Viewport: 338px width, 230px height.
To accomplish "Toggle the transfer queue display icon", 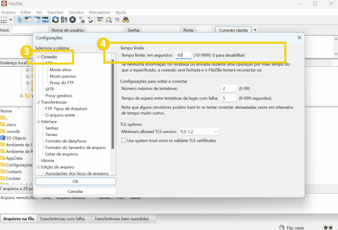I will 45,20.
